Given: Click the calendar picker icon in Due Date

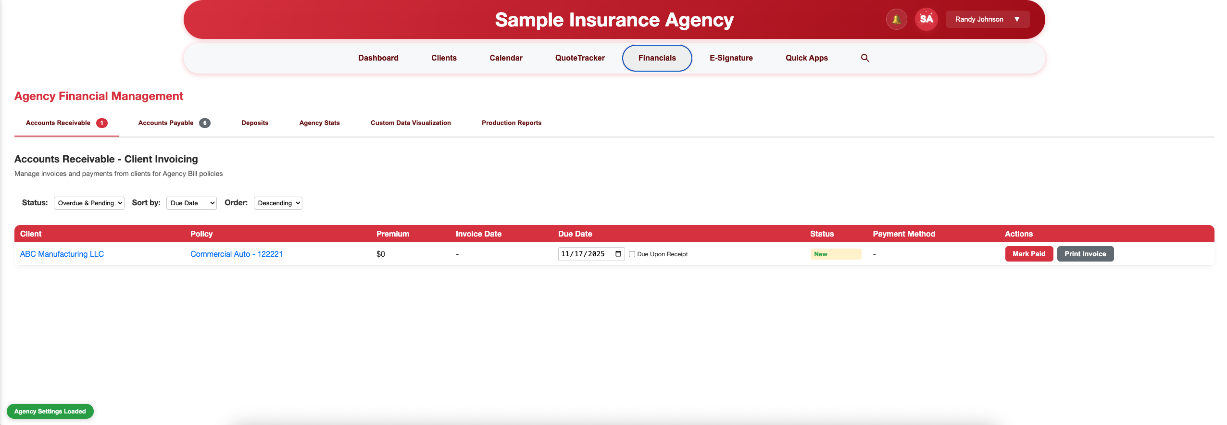Looking at the screenshot, I should (618, 254).
